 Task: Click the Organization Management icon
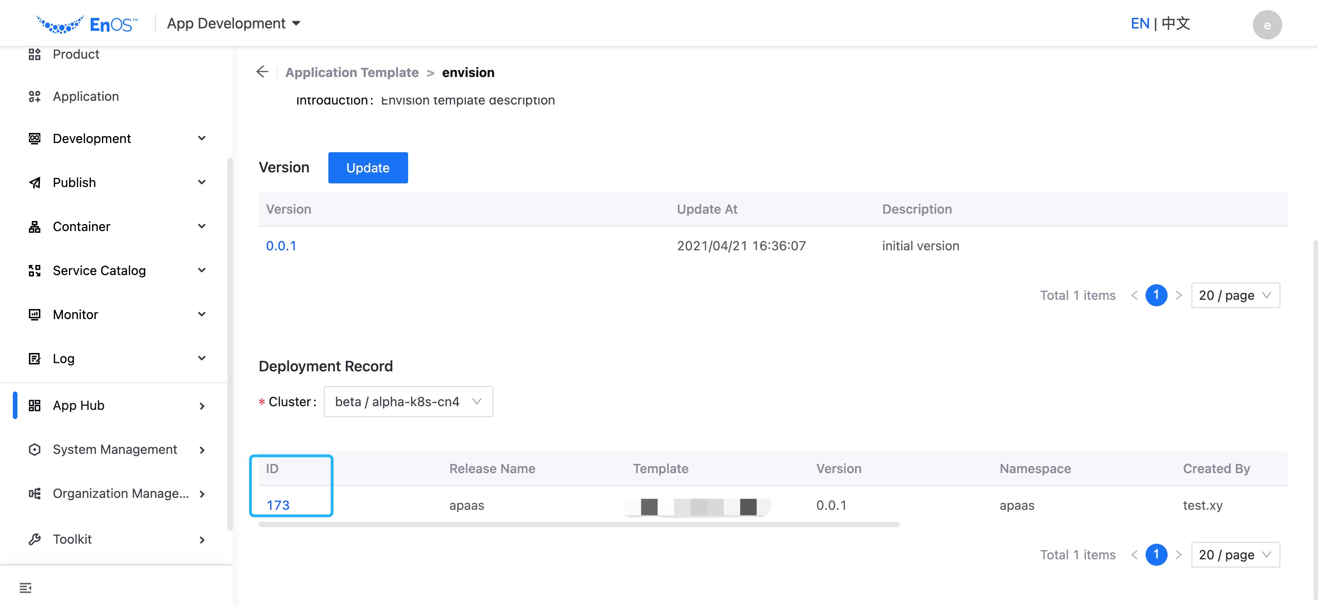(x=34, y=493)
